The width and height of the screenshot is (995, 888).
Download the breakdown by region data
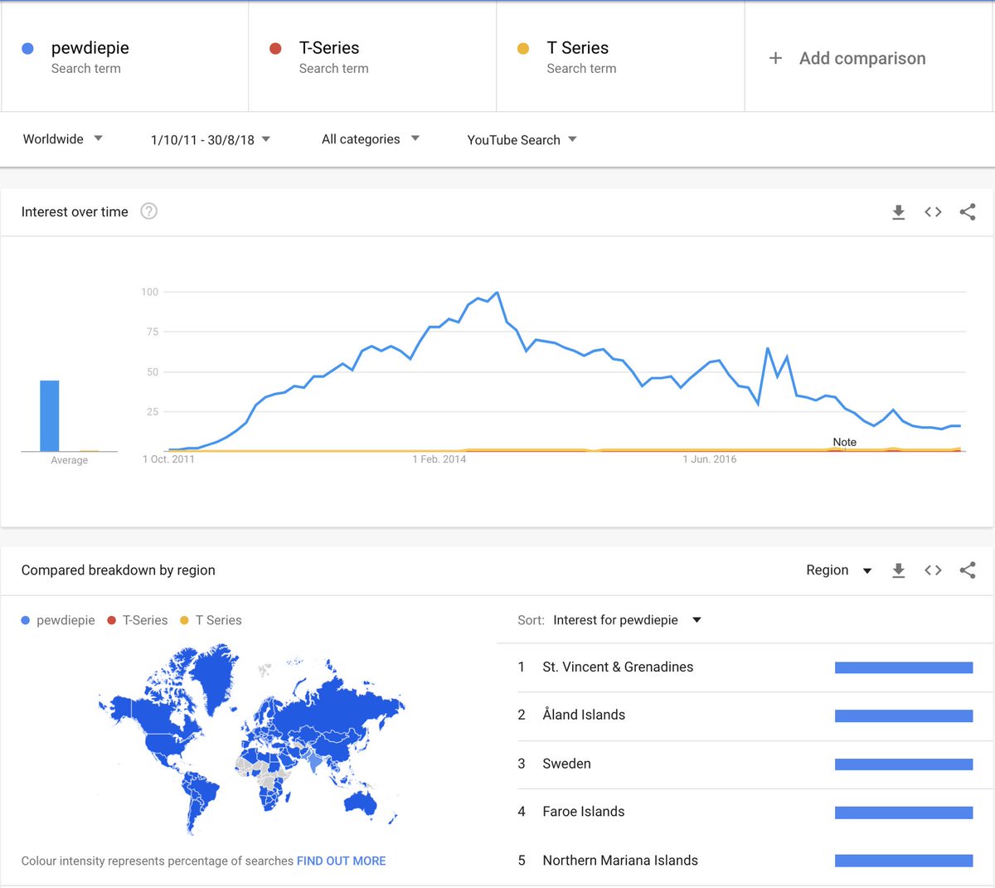[898, 570]
